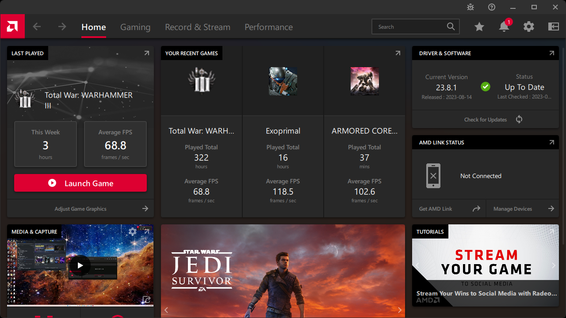This screenshot has height=318, width=566.
Task: Click the Exoprimal game icon
Action: point(283,81)
